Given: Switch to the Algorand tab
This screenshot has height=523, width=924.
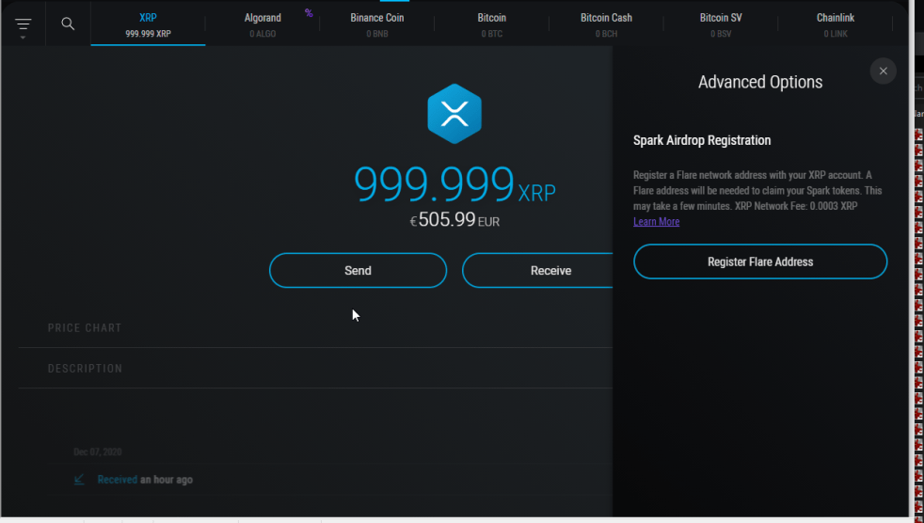Looking at the screenshot, I should (263, 24).
